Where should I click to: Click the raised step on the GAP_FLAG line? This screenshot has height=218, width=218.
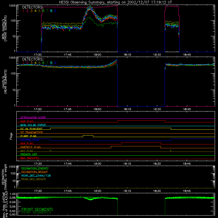click(141, 121)
